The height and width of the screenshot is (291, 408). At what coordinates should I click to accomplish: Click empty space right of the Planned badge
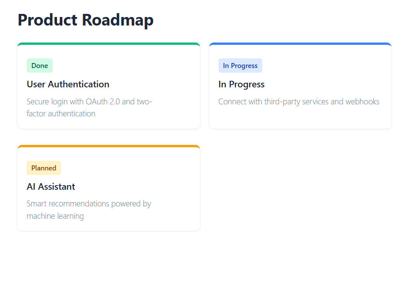pyautogui.click(x=128, y=168)
